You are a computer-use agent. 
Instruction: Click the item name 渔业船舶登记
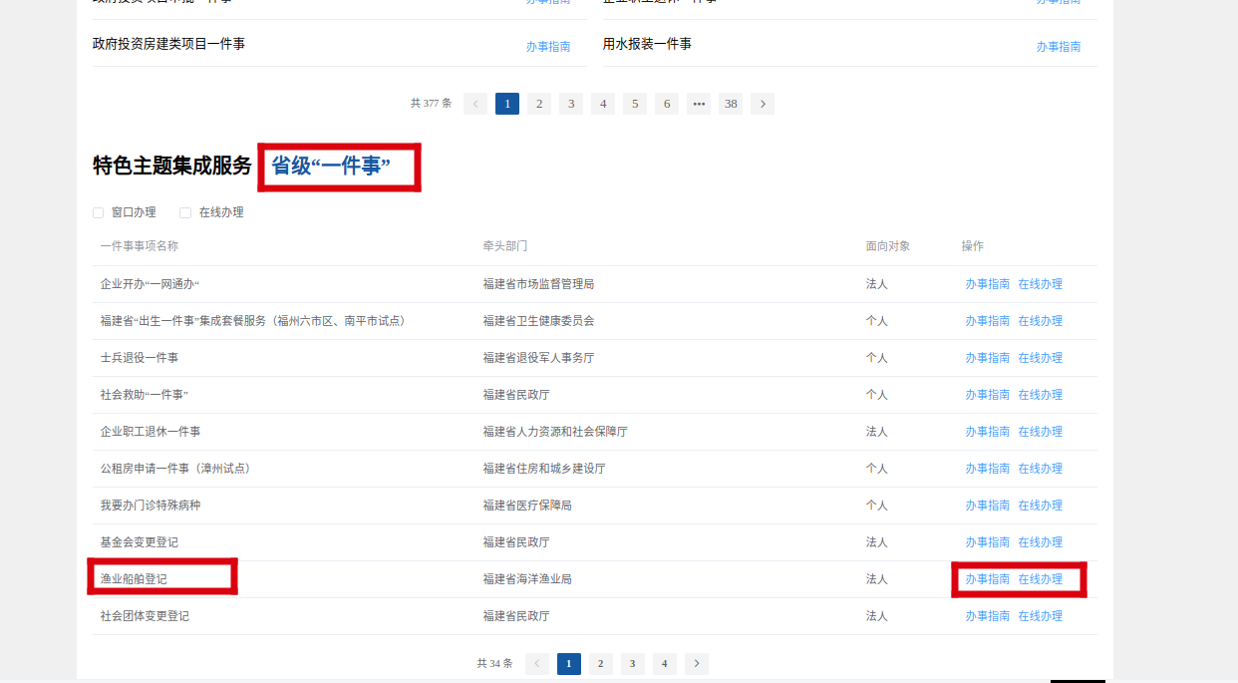pyautogui.click(x=134, y=579)
